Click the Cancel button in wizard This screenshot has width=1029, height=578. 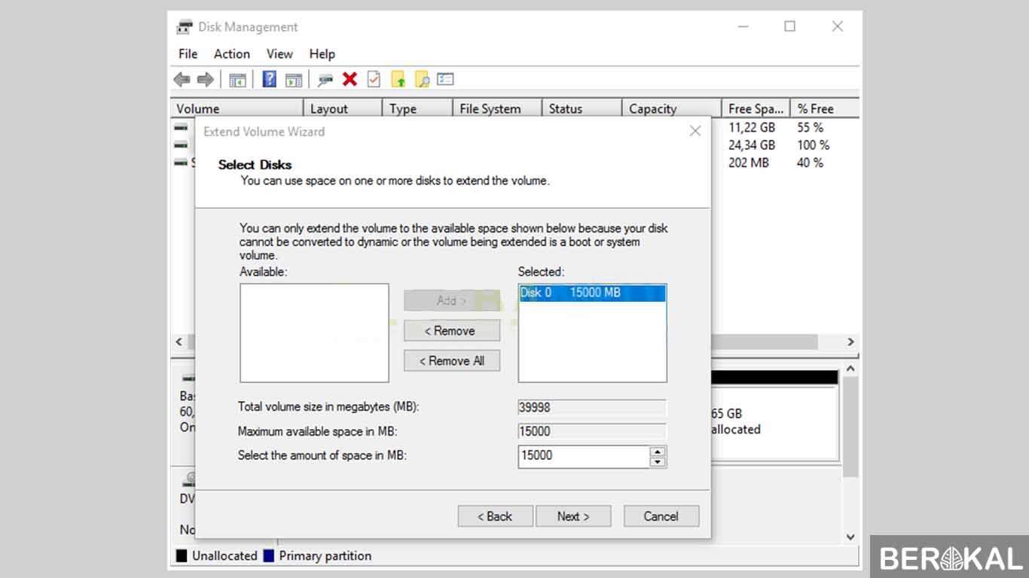click(661, 516)
